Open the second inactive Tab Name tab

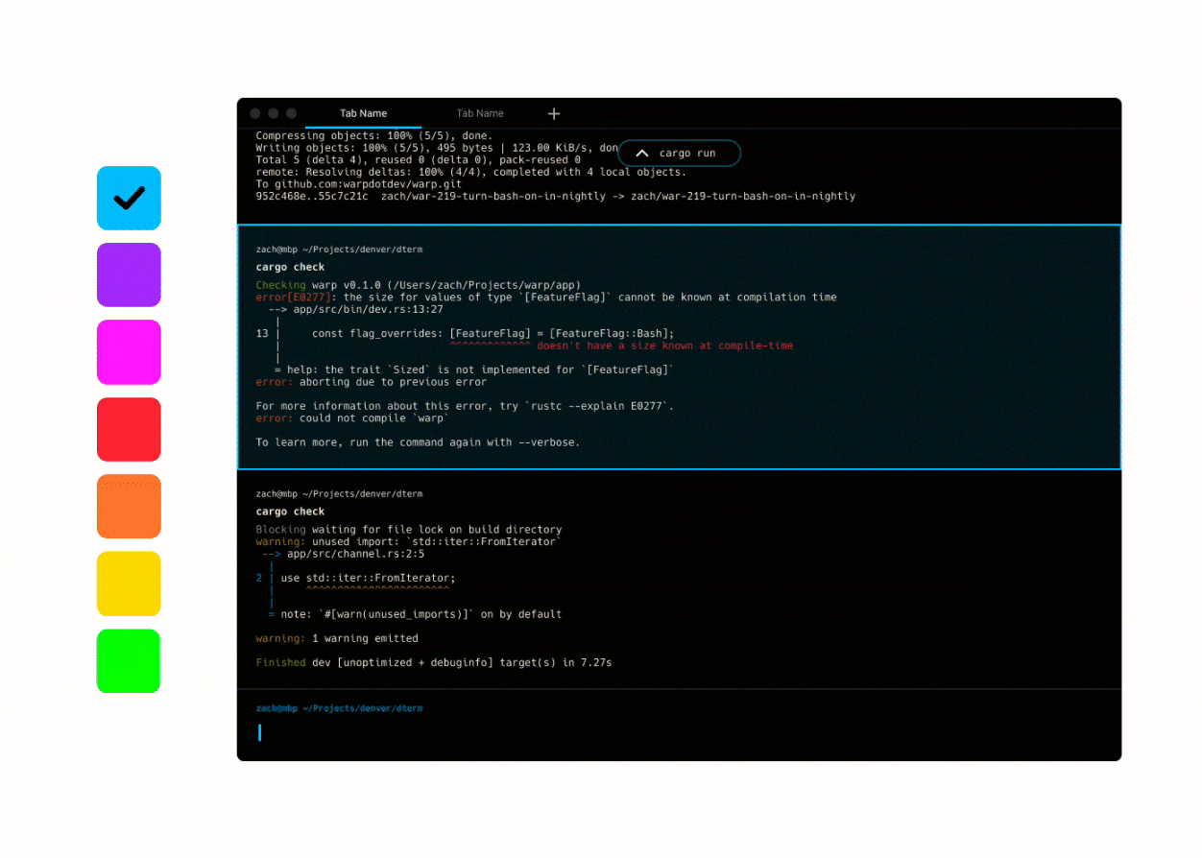(x=480, y=113)
